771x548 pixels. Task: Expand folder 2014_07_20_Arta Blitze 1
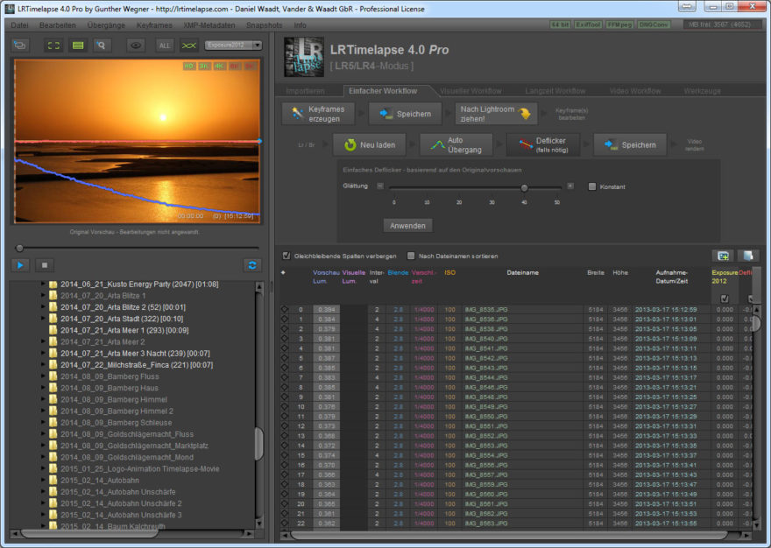pos(43,295)
